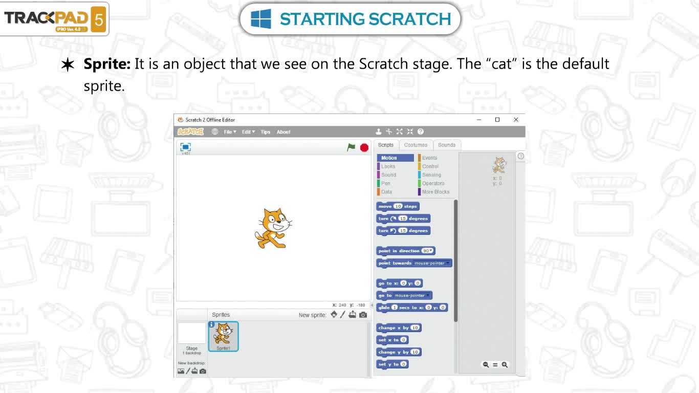Open the Edit menu
Image resolution: width=699 pixels, height=393 pixels.
249,132
